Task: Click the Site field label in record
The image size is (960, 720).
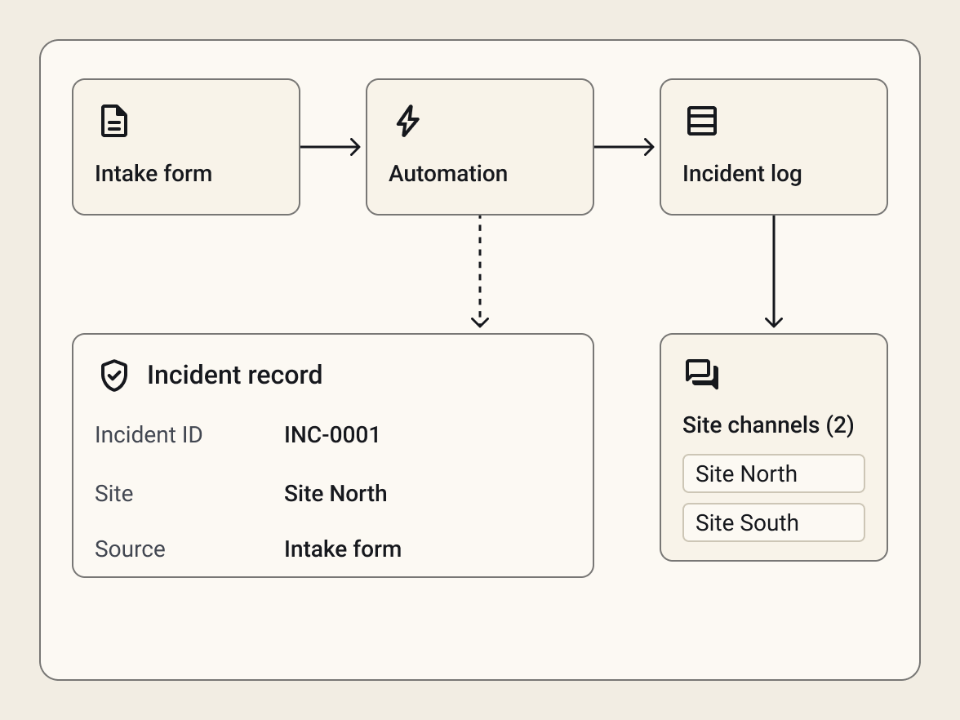Action: (114, 493)
